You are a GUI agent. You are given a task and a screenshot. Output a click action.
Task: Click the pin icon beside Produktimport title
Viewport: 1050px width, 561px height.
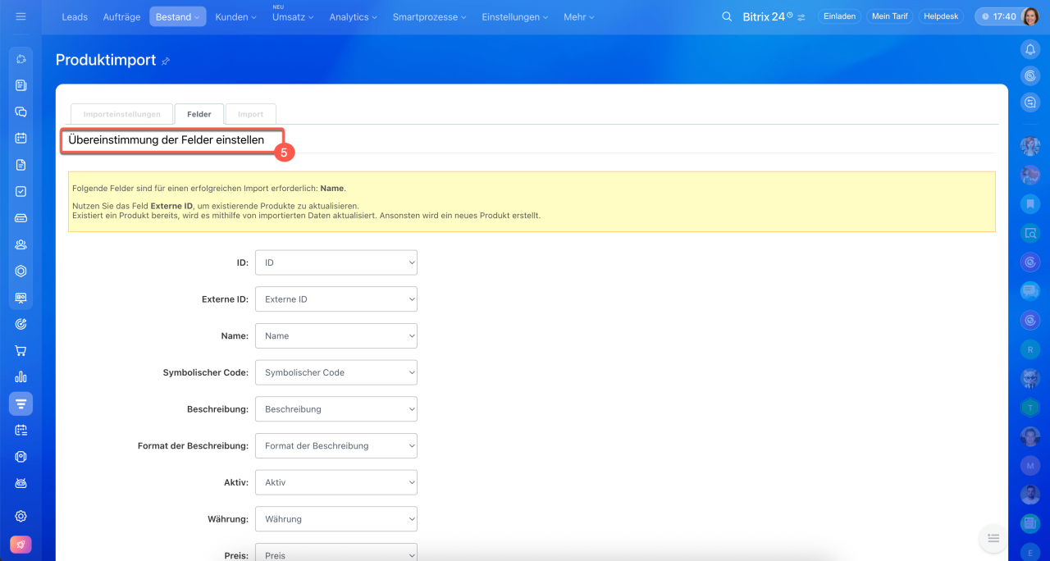(166, 61)
